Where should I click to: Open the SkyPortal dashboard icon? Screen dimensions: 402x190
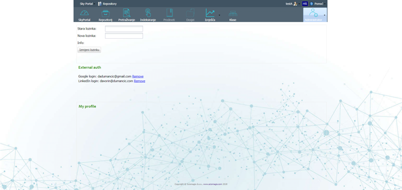point(84,13)
